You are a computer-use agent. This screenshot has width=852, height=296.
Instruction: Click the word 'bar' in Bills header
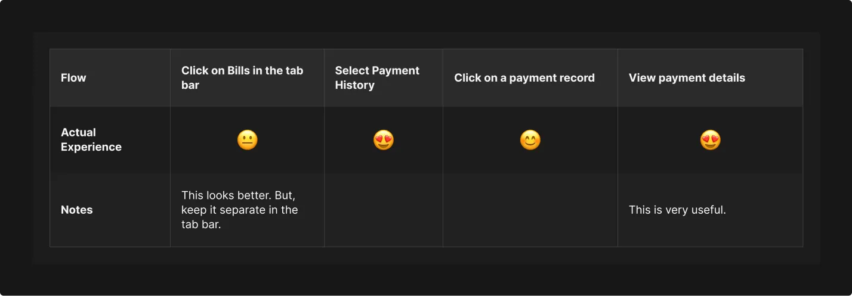tap(190, 85)
